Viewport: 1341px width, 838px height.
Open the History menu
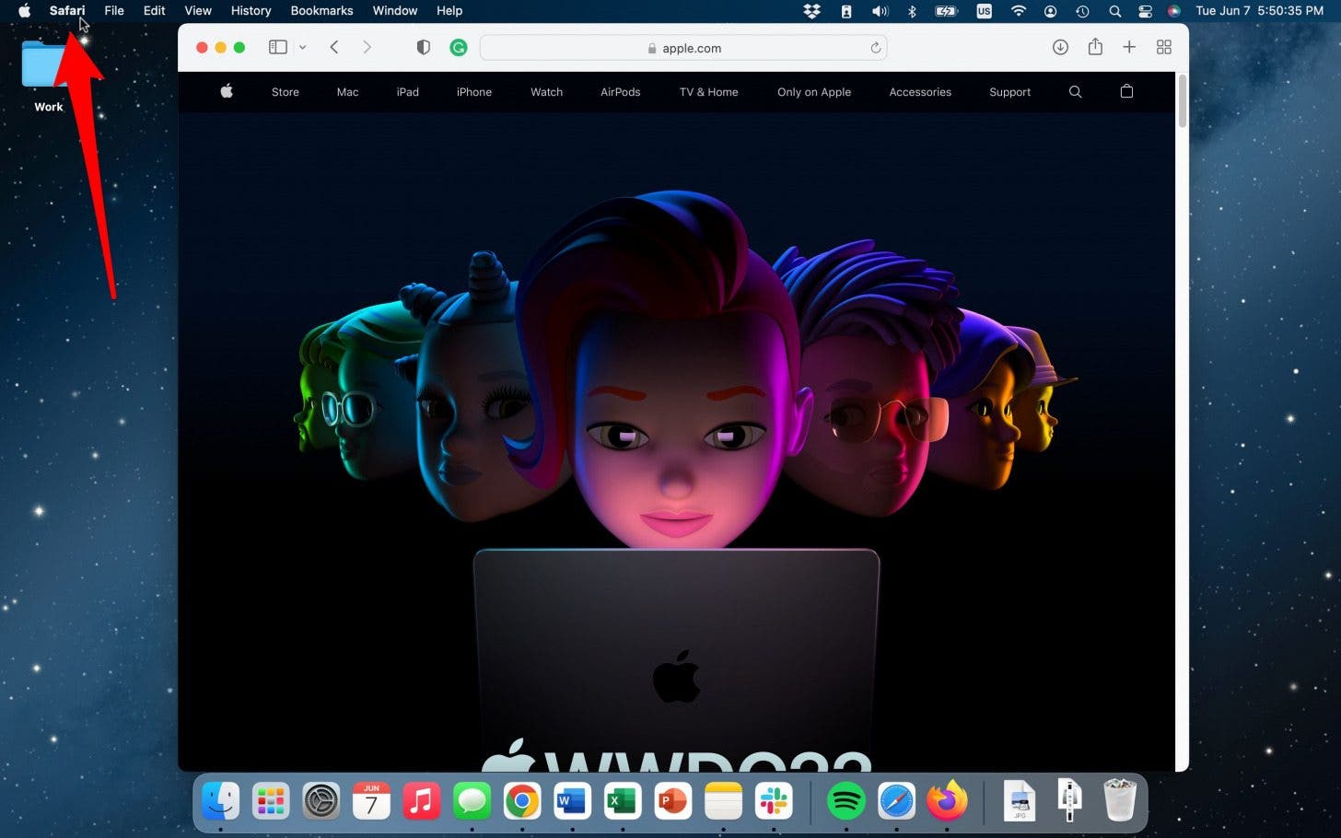[x=251, y=11]
